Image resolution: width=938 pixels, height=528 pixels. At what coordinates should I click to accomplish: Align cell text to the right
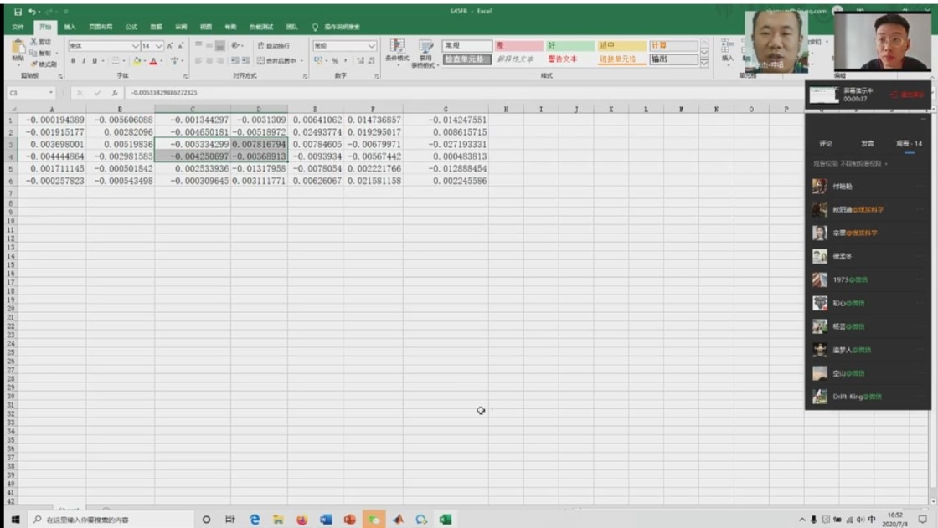[220, 61]
